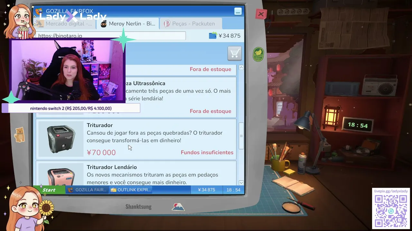Select GOZILLA FAIR... in the taskbar
Screen dimensions: 412x231
pos(87,190)
